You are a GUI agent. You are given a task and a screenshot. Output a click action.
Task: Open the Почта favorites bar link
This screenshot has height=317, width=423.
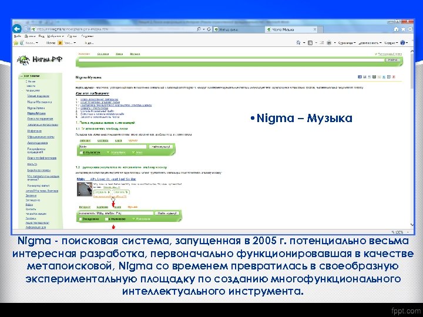coord(51,43)
